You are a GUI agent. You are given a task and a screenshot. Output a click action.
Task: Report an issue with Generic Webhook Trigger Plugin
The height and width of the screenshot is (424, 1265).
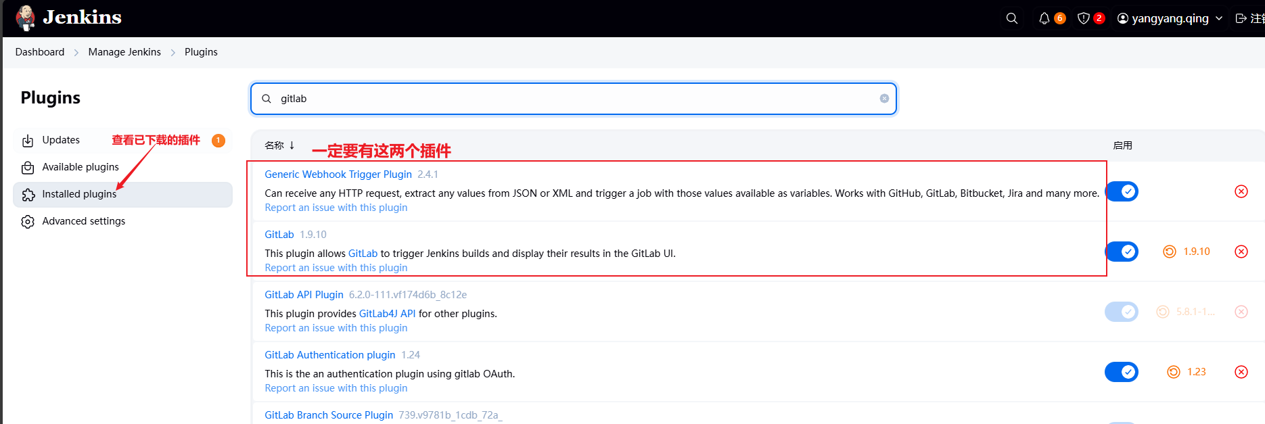336,208
